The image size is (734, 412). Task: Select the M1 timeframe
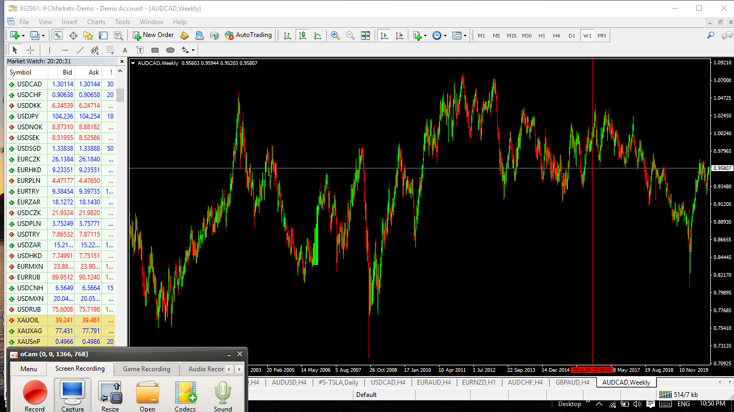pos(481,35)
